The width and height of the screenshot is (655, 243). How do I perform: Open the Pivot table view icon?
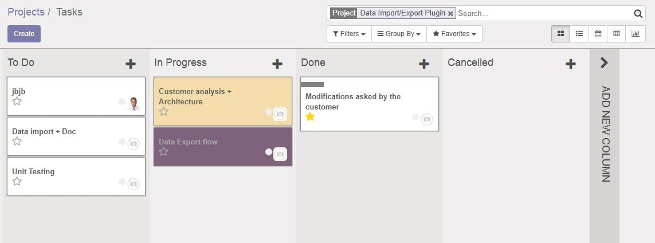point(617,34)
